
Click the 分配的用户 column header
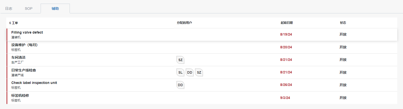[184, 23]
